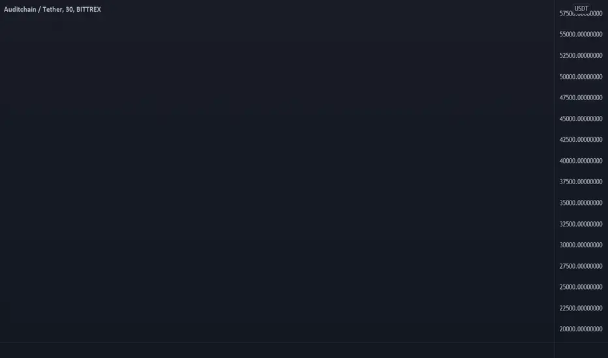Click the 52500.00000000 price axis label
The height and width of the screenshot is (358, 608).
(x=581, y=55)
